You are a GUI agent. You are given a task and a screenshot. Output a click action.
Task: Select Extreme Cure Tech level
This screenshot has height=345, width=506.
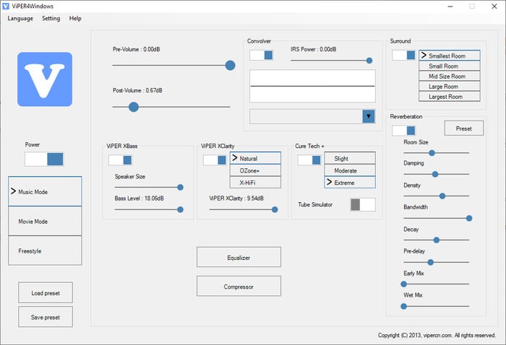(x=350, y=183)
